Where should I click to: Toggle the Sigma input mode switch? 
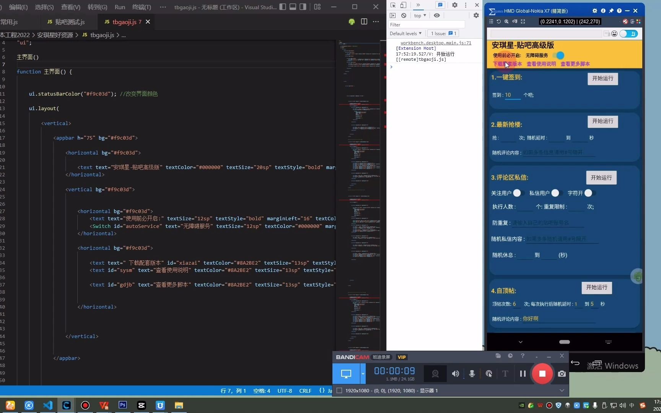628,34
